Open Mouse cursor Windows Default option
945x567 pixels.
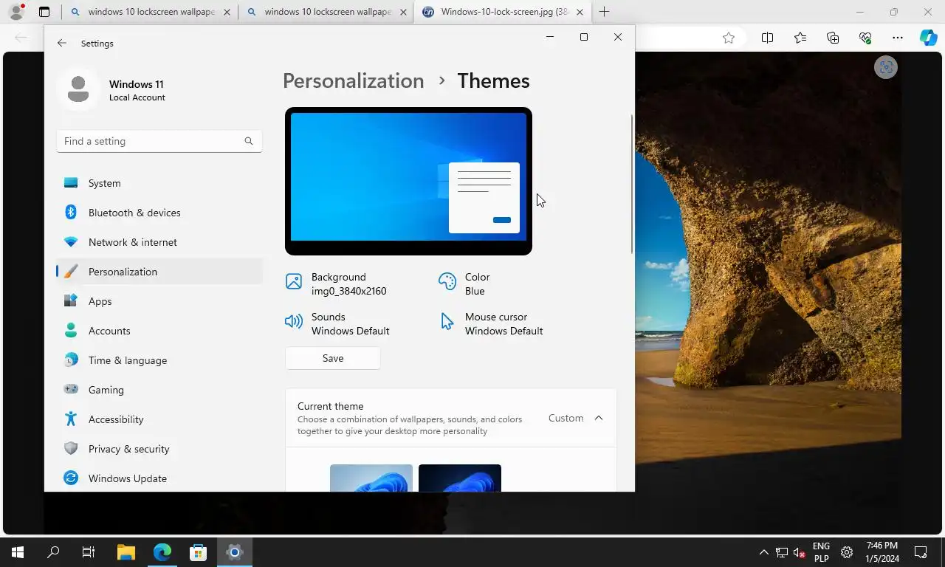pyautogui.click(x=491, y=324)
